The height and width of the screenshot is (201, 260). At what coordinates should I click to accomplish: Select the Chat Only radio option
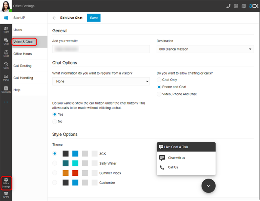point(159,80)
